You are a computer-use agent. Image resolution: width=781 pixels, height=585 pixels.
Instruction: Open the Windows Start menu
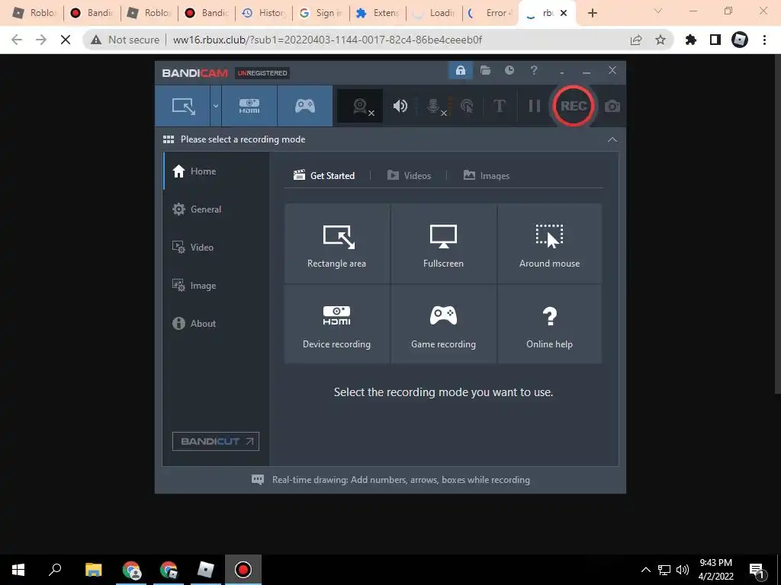pyautogui.click(x=18, y=570)
